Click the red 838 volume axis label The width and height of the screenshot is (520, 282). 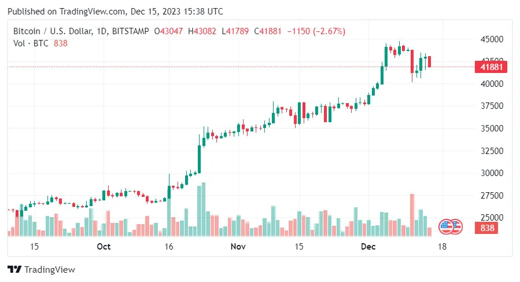(486, 228)
